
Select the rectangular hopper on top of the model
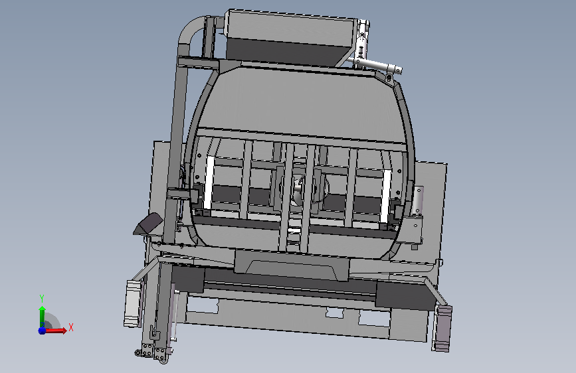click(x=290, y=38)
